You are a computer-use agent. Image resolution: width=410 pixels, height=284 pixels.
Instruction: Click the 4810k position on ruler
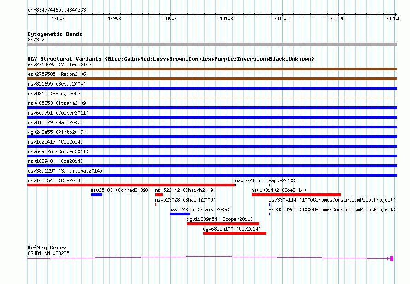click(226, 18)
